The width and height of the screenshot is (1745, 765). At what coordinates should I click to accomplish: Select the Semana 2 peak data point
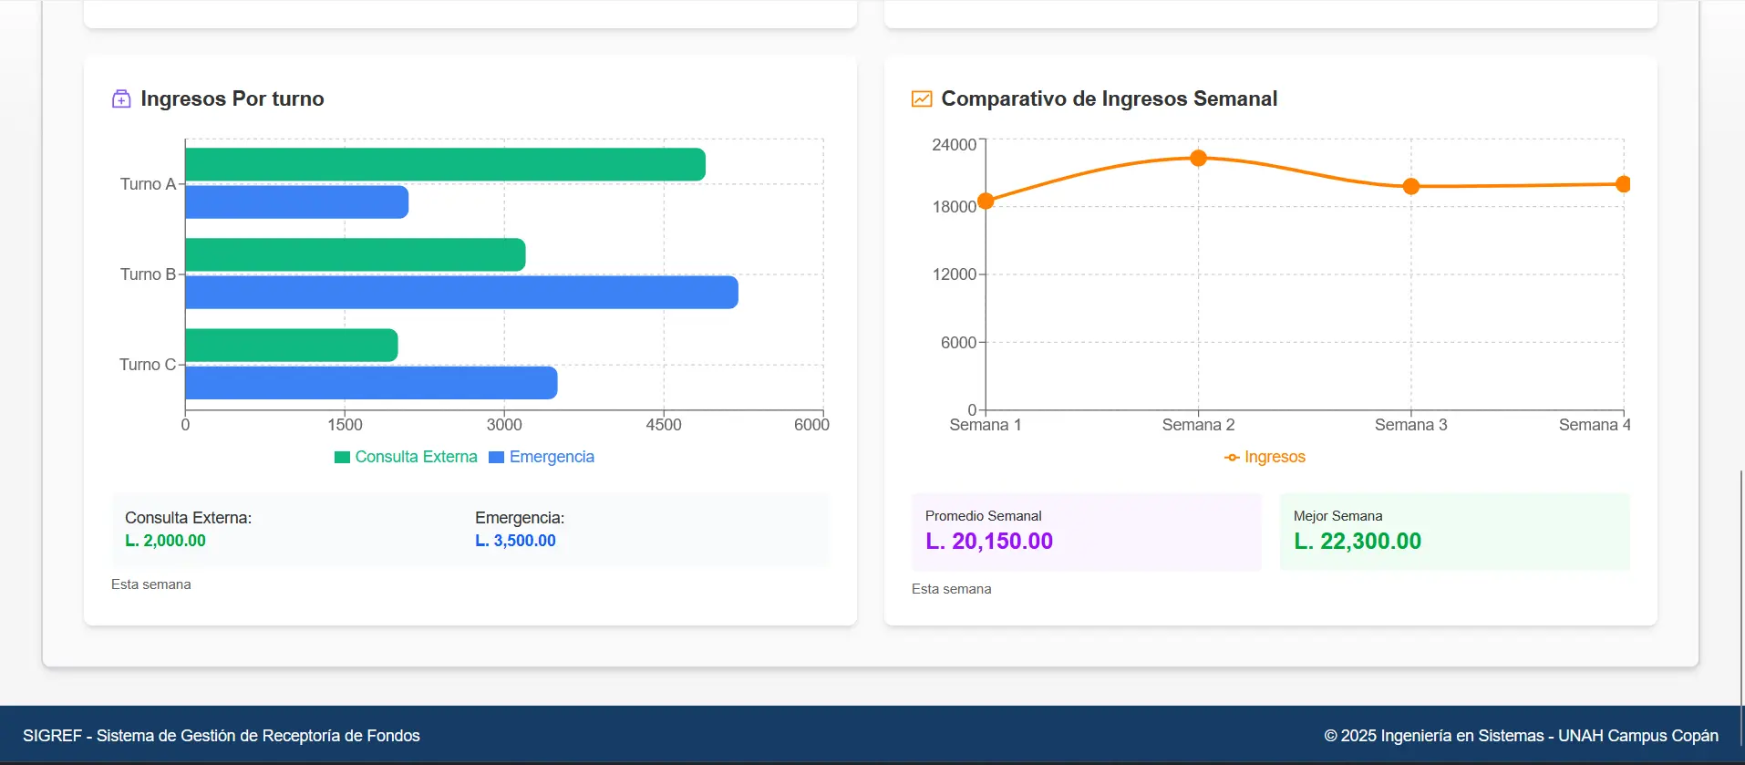1198,158
